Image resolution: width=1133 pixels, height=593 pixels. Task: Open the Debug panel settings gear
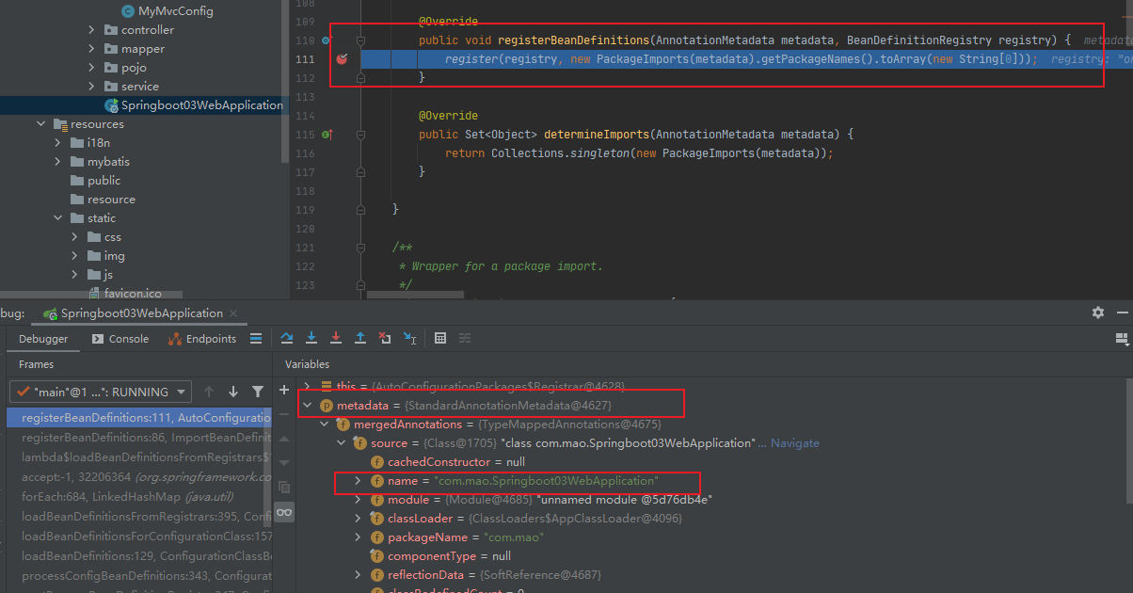click(1098, 313)
